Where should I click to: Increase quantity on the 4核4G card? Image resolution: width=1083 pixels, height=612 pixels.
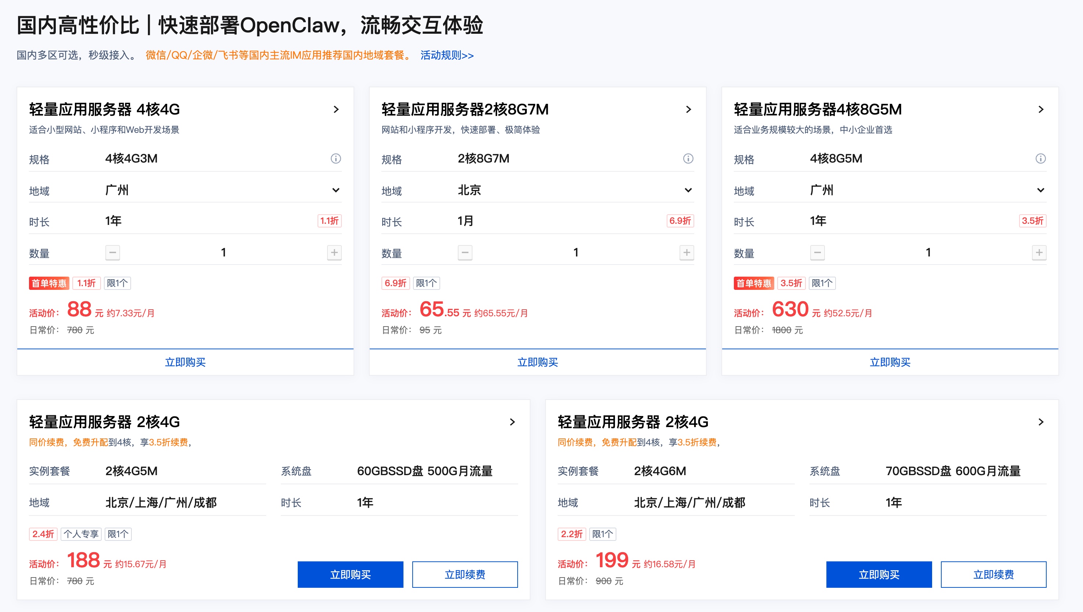[334, 253]
